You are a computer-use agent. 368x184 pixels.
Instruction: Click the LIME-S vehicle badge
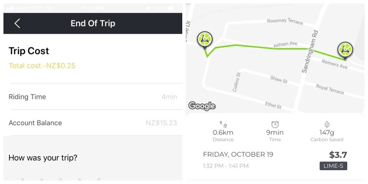(x=333, y=166)
